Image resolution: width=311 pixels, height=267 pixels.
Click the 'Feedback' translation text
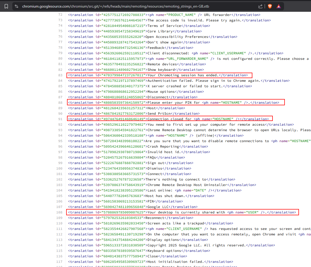coord(156,48)
